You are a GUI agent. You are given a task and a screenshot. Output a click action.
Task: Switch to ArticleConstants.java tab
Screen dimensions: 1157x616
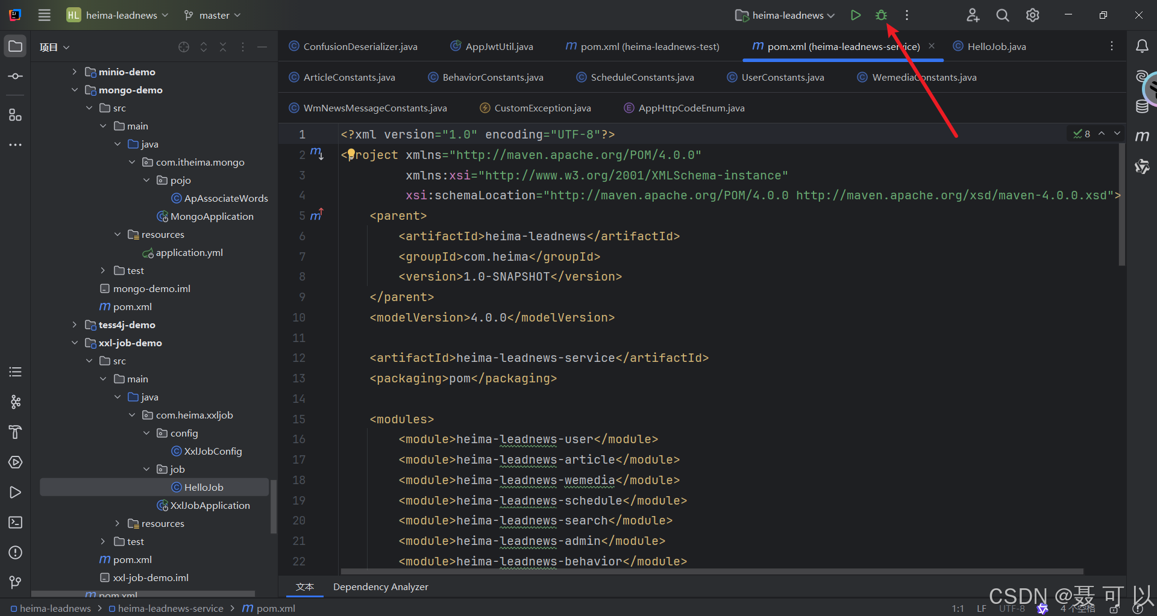[x=342, y=77]
